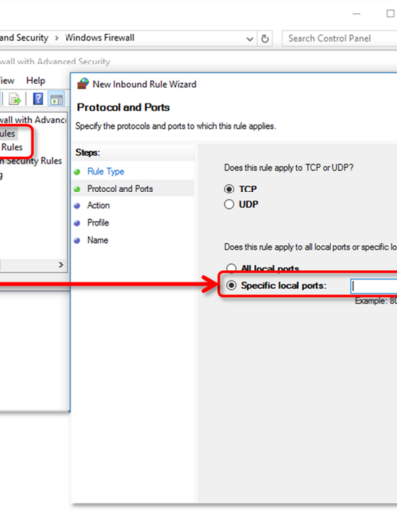The image size is (397, 512).
Task: Click Windows Firewall in the breadcrumb
Action: 99,38
